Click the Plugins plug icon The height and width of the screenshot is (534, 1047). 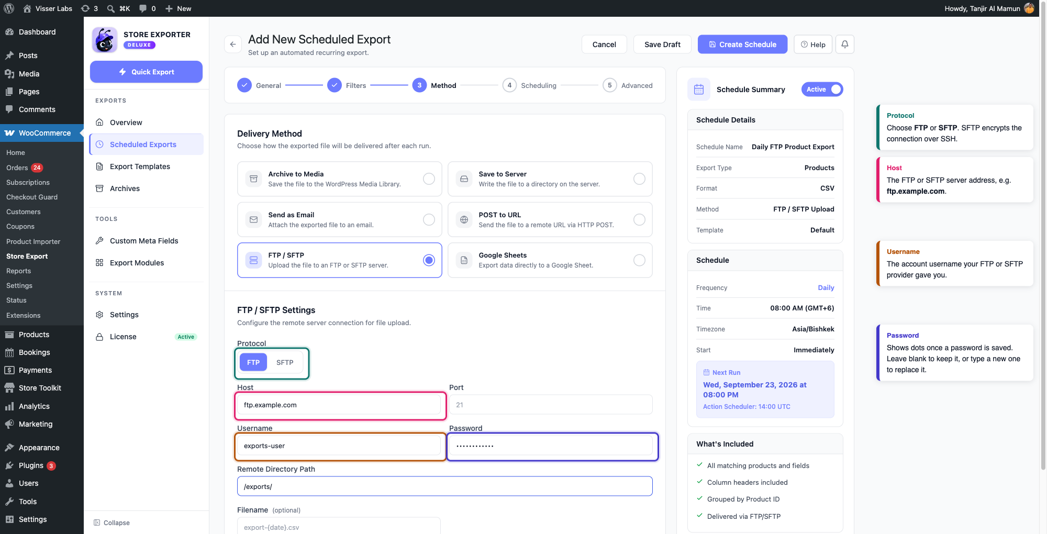point(9,465)
